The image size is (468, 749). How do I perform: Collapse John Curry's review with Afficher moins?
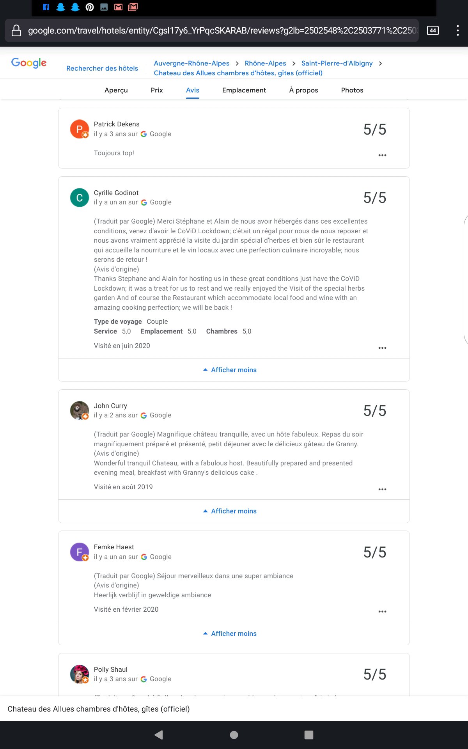pyautogui.click(x=230, y=511)
